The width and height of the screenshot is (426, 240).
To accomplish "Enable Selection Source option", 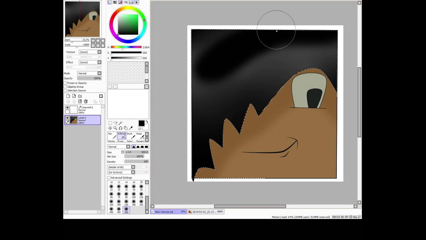I will pyautogui.click(x=66, y=90).
